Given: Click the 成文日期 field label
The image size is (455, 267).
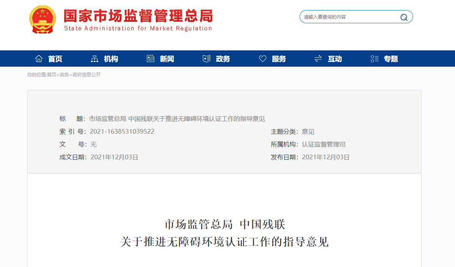Looking at the screenshot, I should 73,157.
